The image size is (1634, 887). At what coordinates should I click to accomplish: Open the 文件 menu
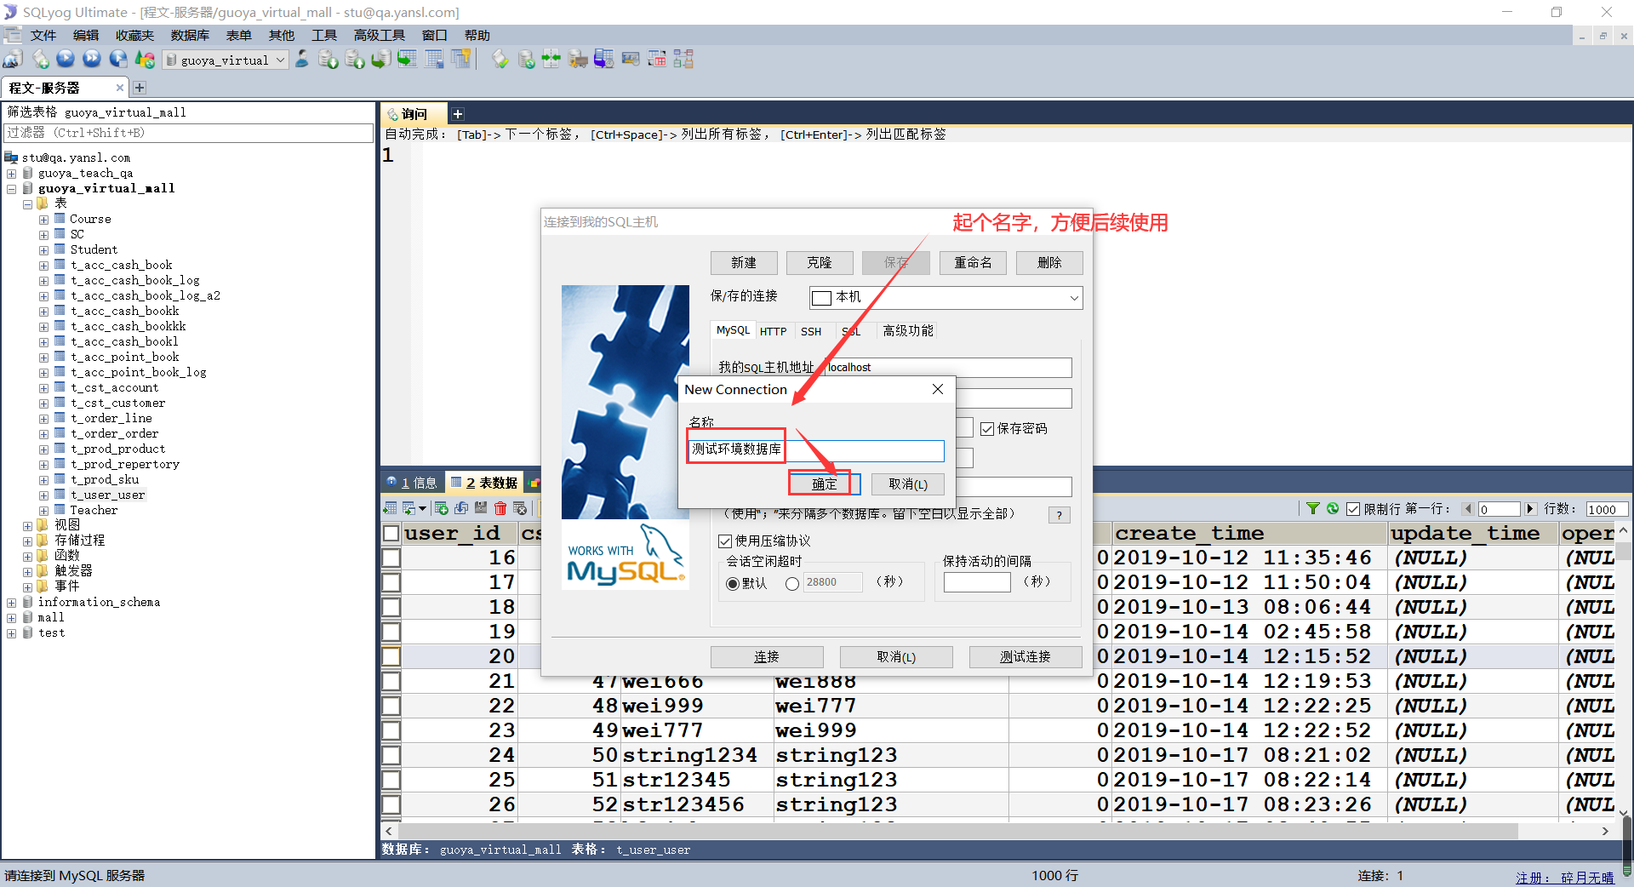[x=43, y=35]
